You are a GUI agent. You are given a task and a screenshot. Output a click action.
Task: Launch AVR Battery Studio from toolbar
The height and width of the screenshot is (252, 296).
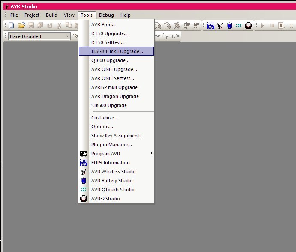230,25
